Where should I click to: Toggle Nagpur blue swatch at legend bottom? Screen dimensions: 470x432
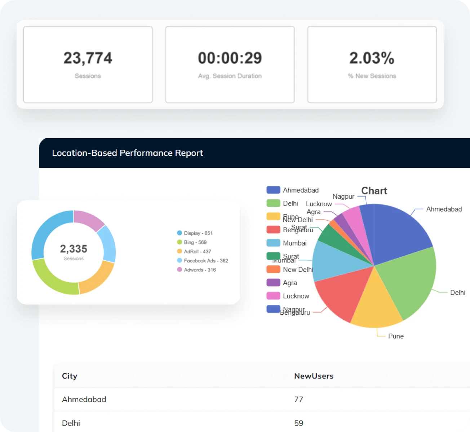pyautogui.click(x=273, y=309)
